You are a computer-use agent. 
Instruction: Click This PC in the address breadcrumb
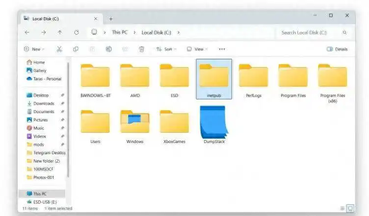point(120,32)
